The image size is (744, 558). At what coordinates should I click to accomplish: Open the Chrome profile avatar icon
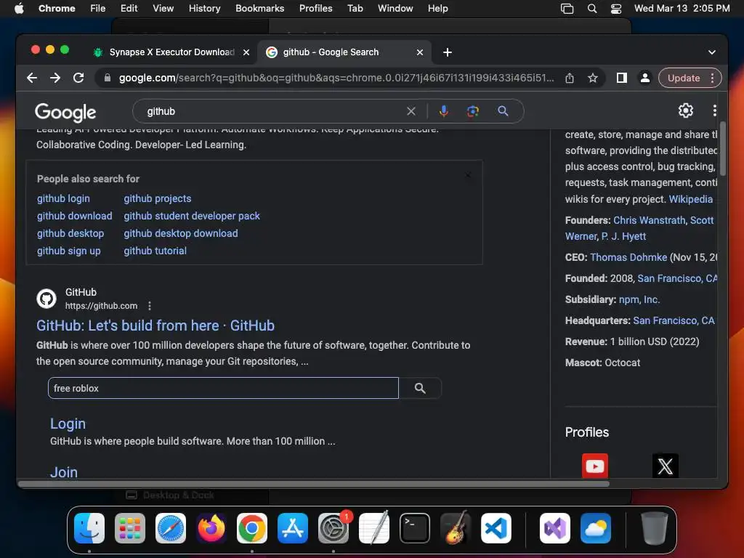(645, 78)
